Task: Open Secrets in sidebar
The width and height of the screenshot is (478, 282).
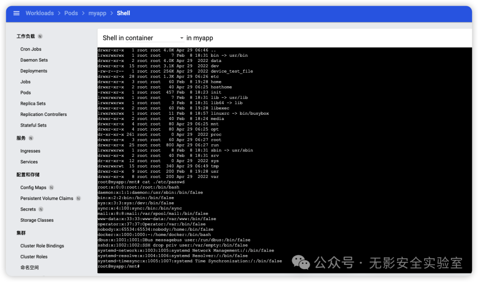Action: [28, 209]
